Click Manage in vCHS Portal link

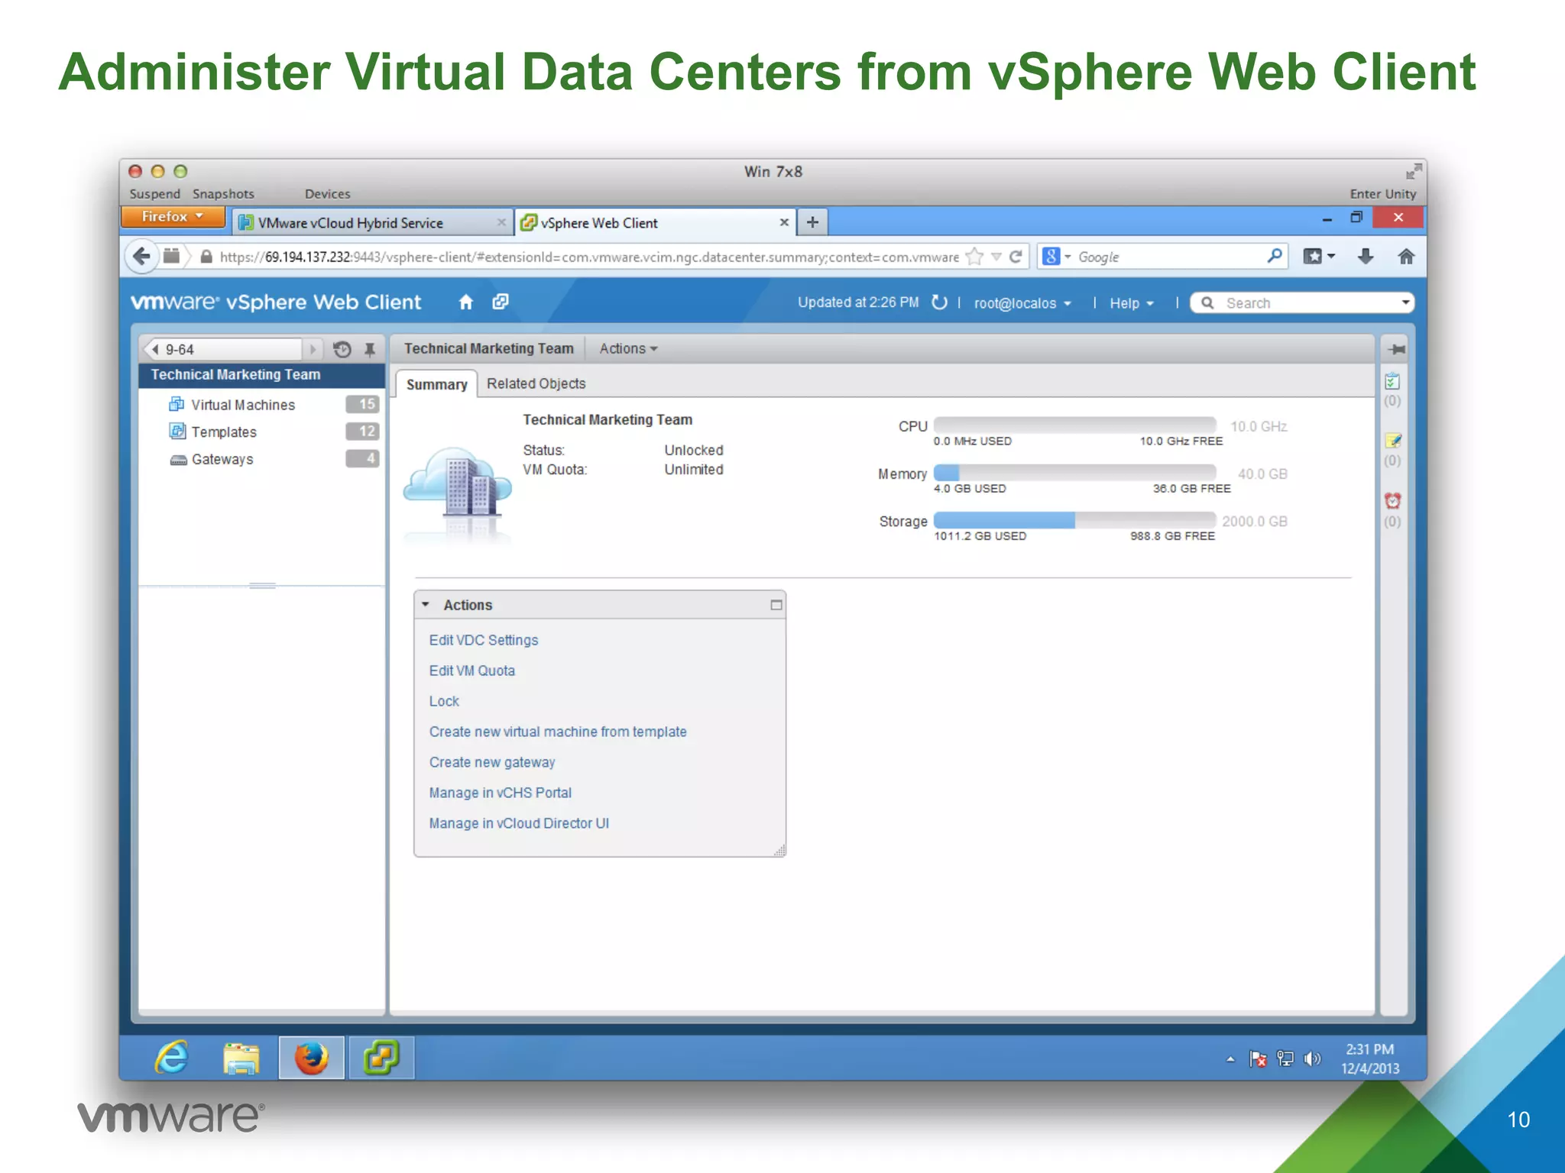coord(500,793)
